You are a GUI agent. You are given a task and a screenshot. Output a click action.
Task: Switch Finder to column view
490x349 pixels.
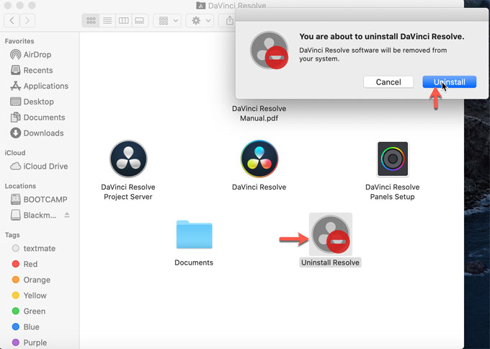pos(123,21)
